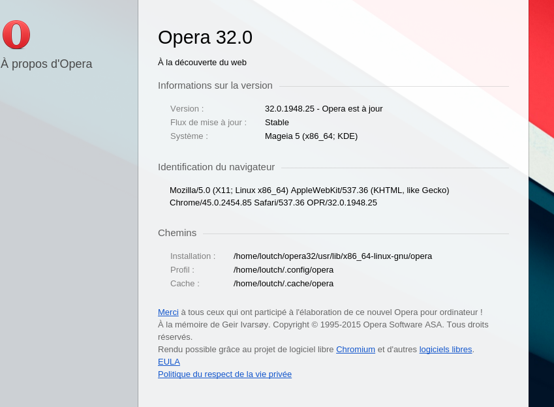The image size is (554, 407).
Task: Click the Opera 32.0 heading
Action: pyautogui.click(x=206, y=37)
